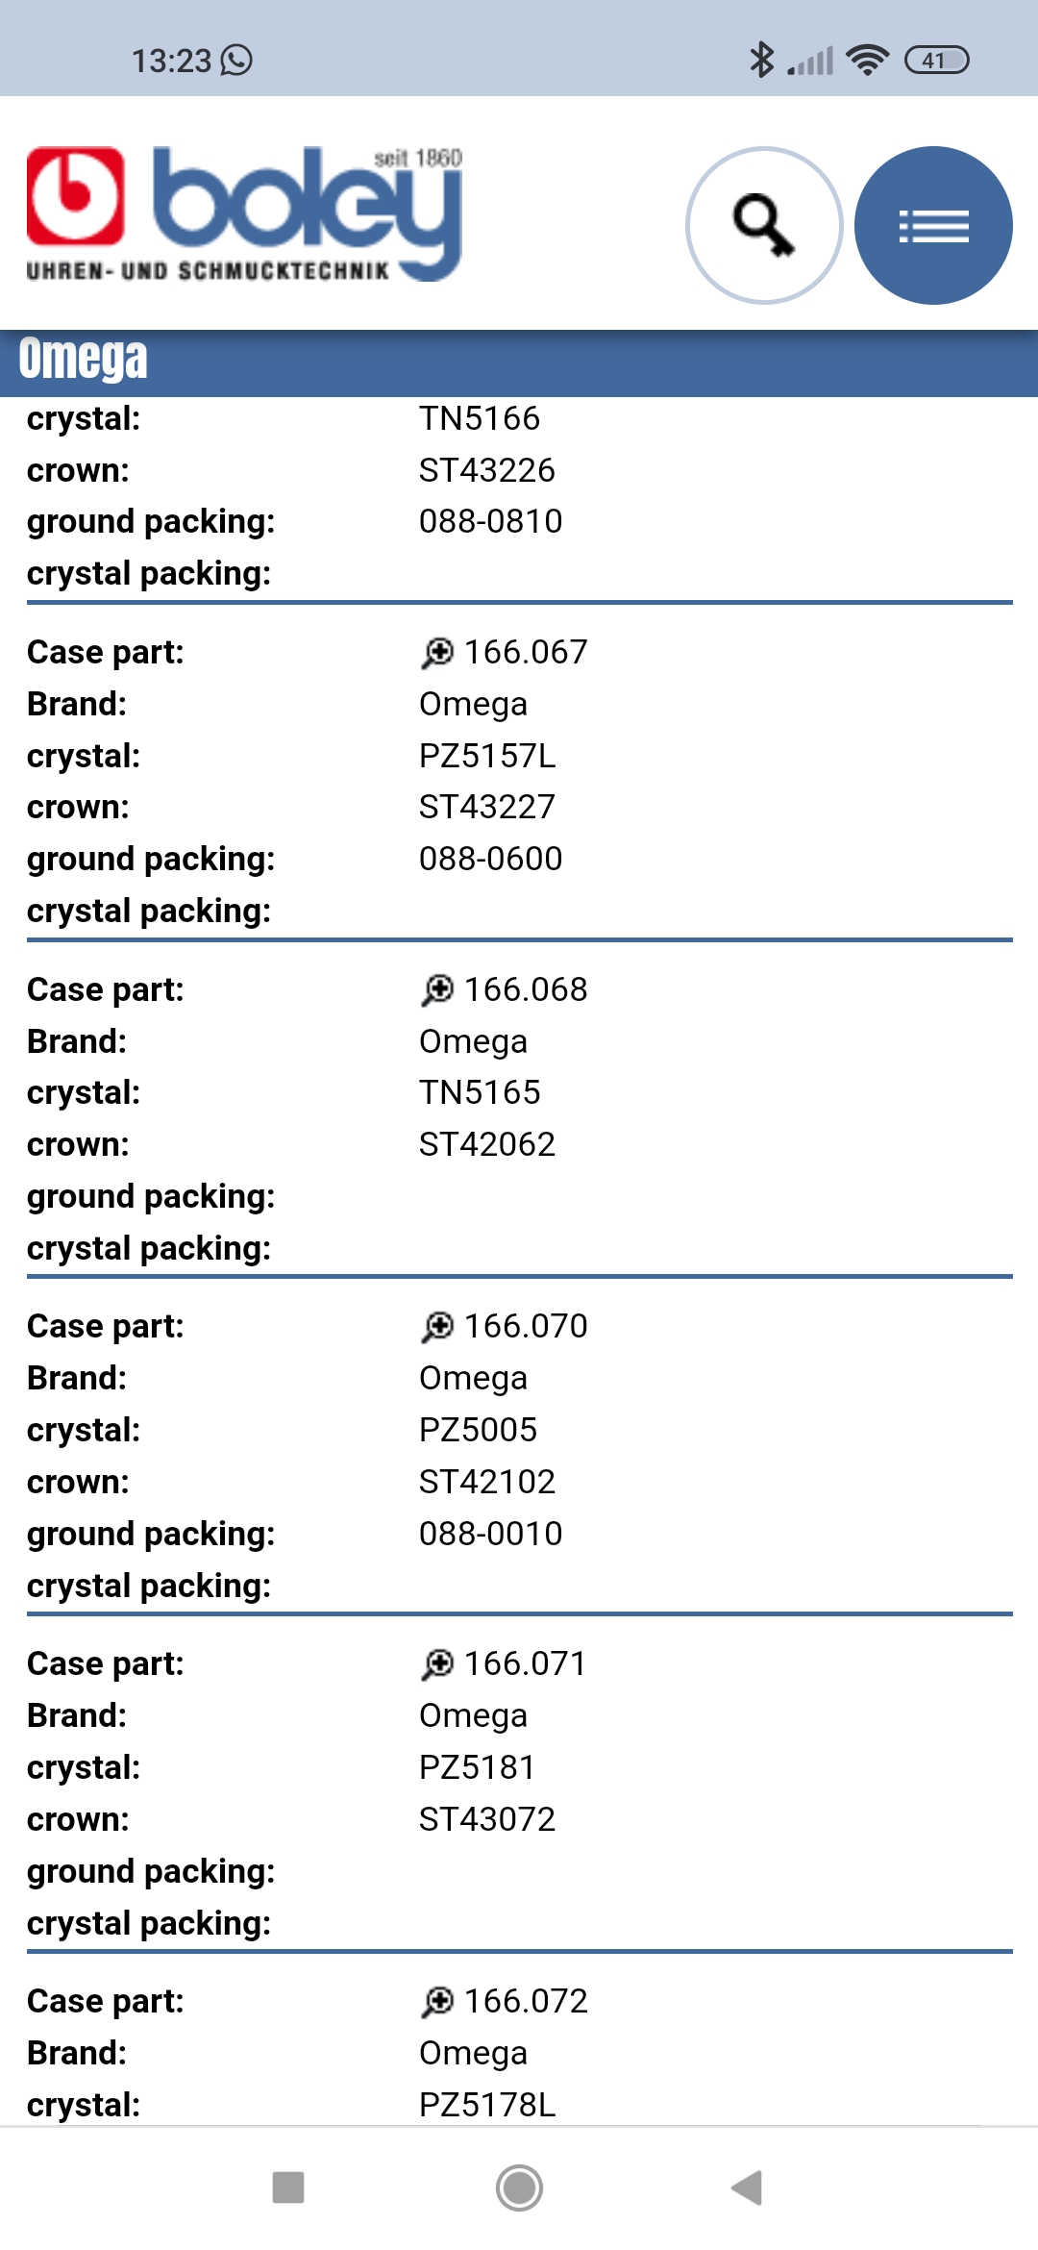Tap the WhatsApp status bar icon

(236, 61)
